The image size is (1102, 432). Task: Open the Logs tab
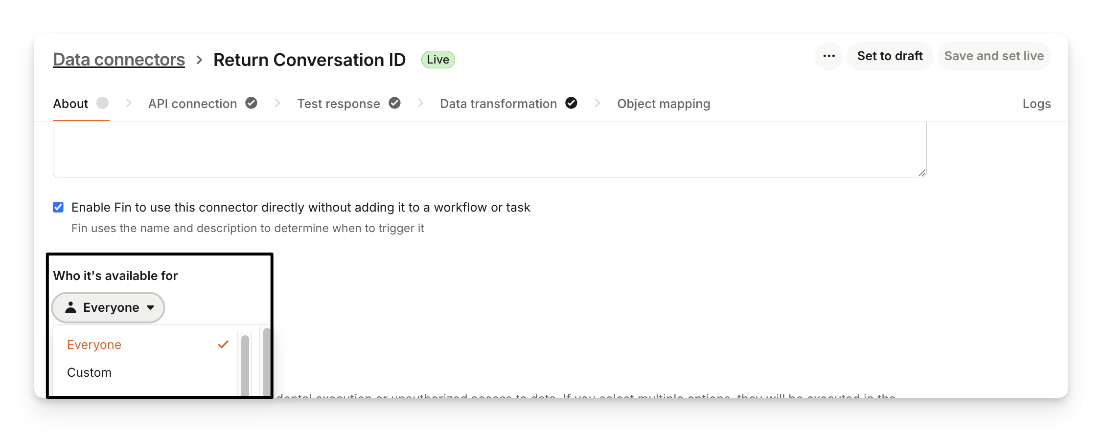click(x=1036, y=104)
